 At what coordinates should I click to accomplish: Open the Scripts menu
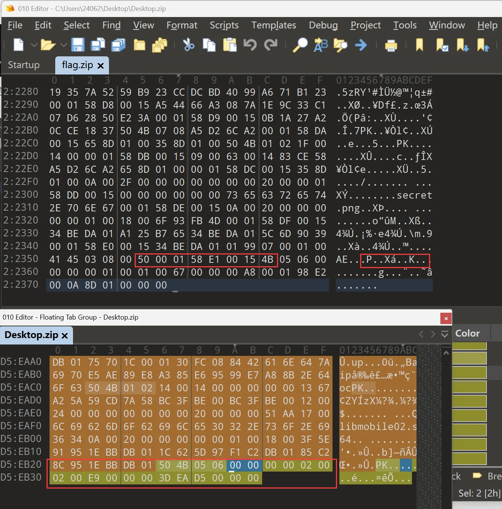tap(224, 25)
